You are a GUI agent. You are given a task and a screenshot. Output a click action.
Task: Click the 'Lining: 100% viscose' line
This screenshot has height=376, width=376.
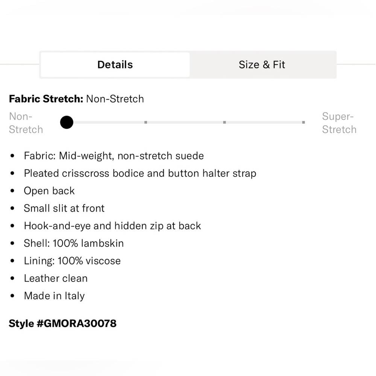click(72, 261)
